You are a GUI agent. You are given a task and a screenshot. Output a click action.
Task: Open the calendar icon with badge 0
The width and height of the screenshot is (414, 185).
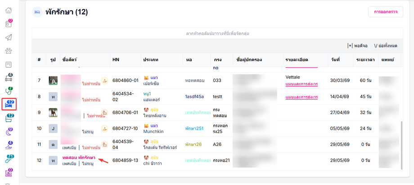tap(9, 24)
